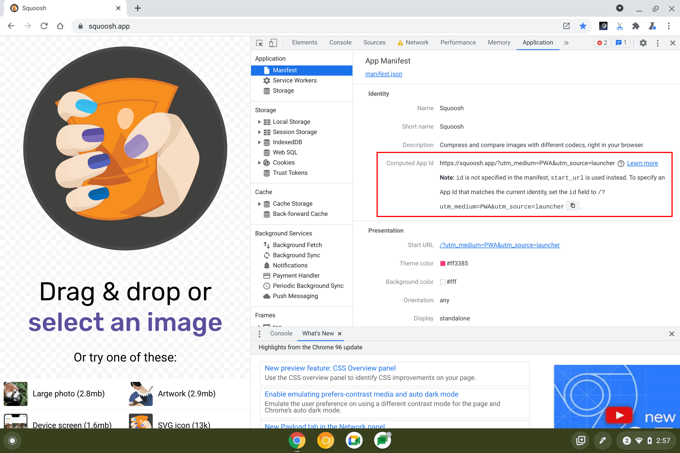Switch to Console panel tab
The height and width of the screenshot is (453, 680).
click(x=340, y=42)
